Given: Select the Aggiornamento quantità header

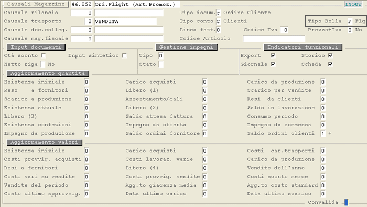Looking at the screenshot, I should click(48, 73).
